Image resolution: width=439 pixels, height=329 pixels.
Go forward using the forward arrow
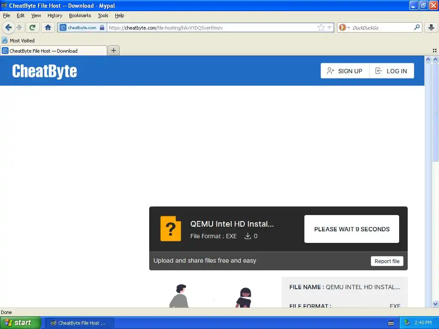click(x=19, y=27)
